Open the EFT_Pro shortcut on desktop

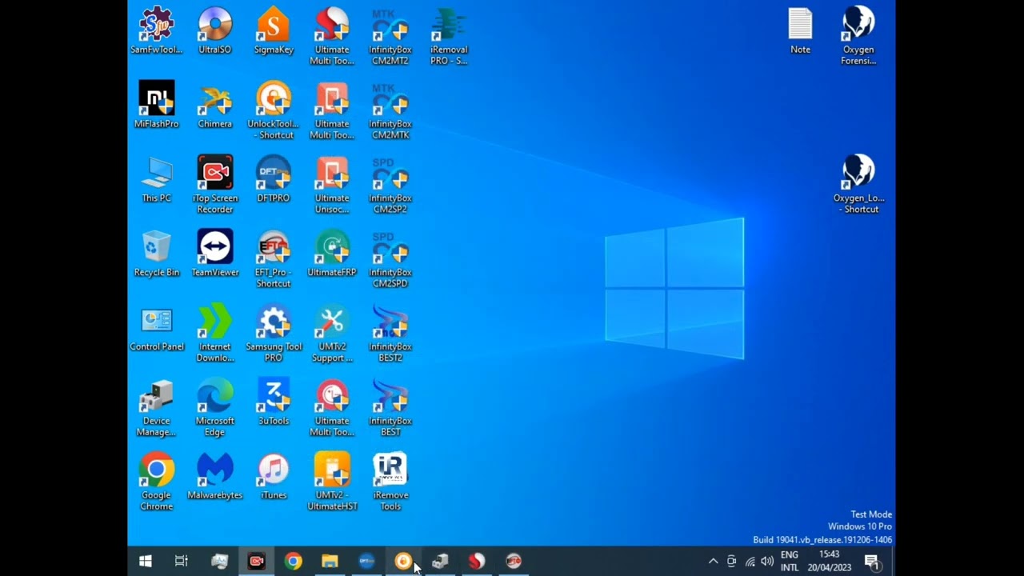(x=274, y=259)
